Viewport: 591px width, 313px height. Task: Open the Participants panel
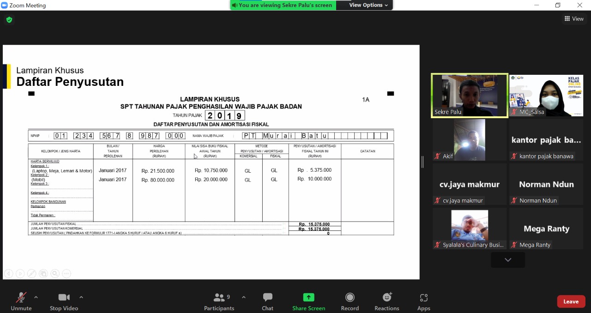[219, 298]
